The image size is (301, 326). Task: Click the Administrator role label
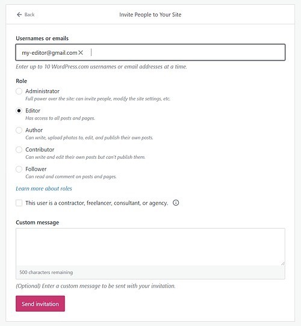[x=42, y=91]
